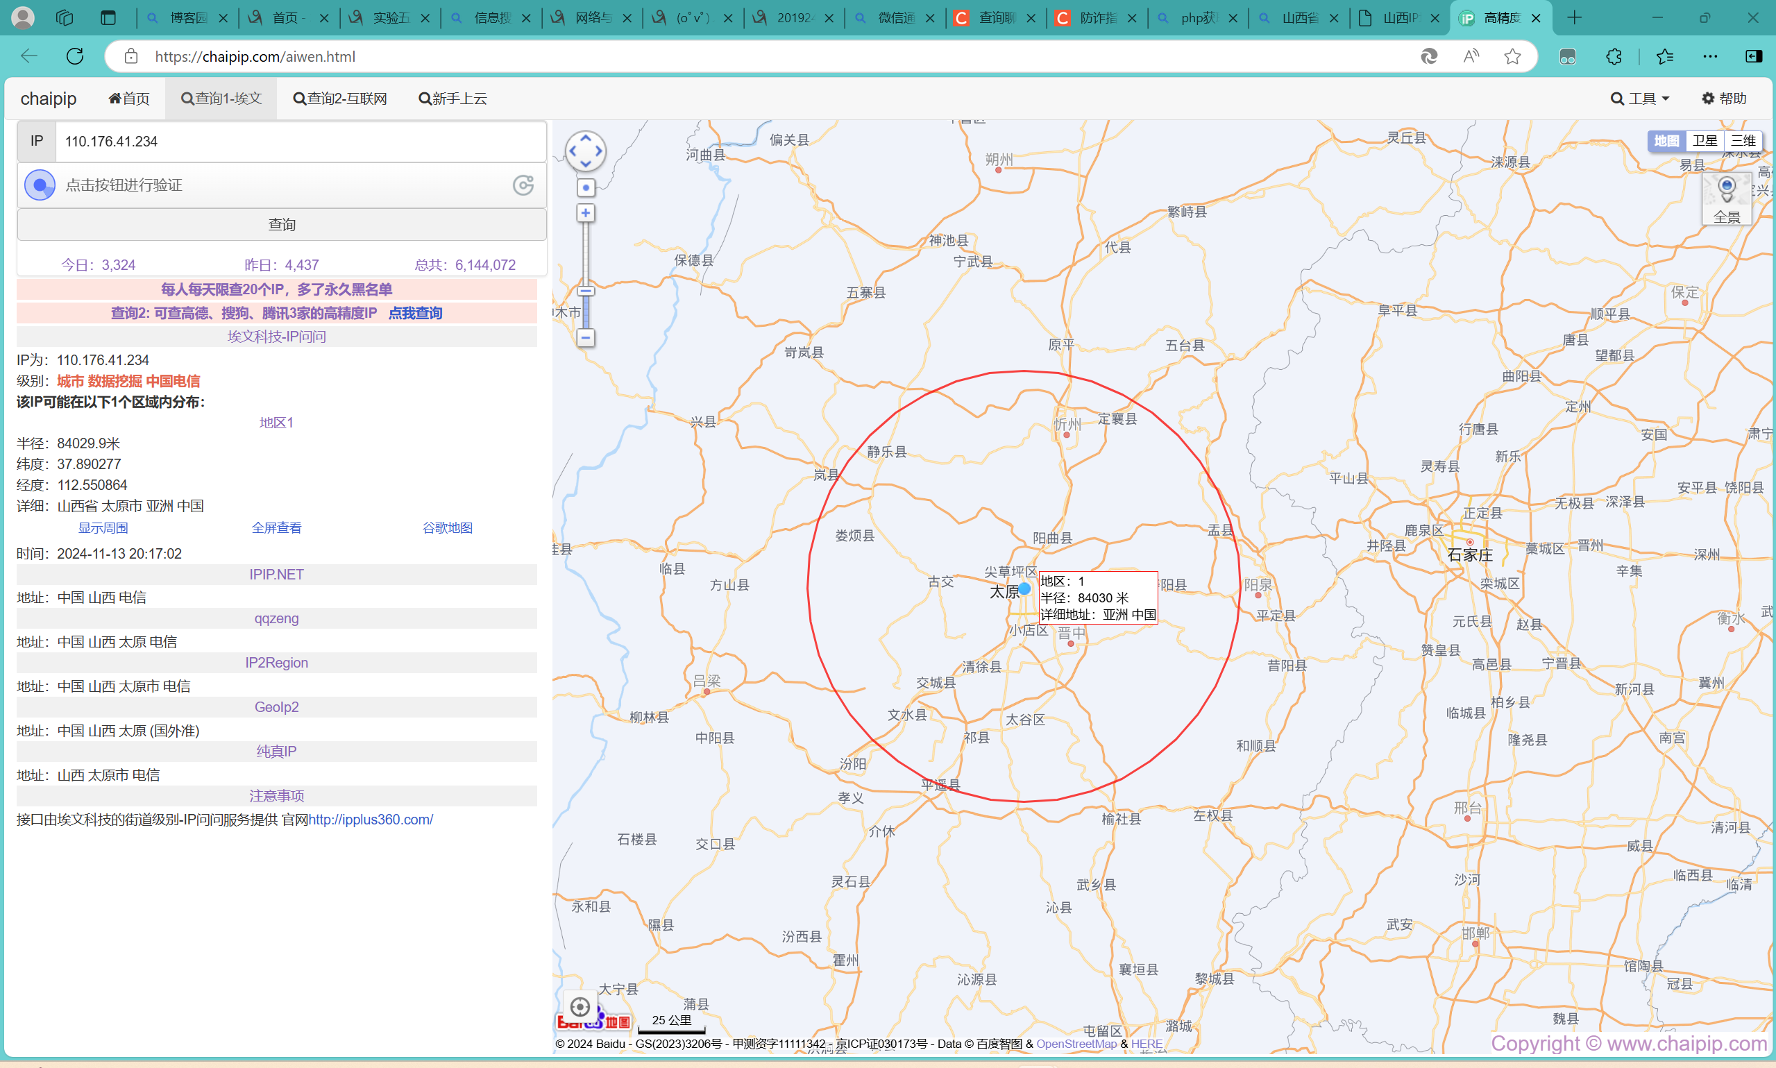Click the blue location marker near 太原
The width and height of the screenshot is (1776, 1068).
(1024, 588)
